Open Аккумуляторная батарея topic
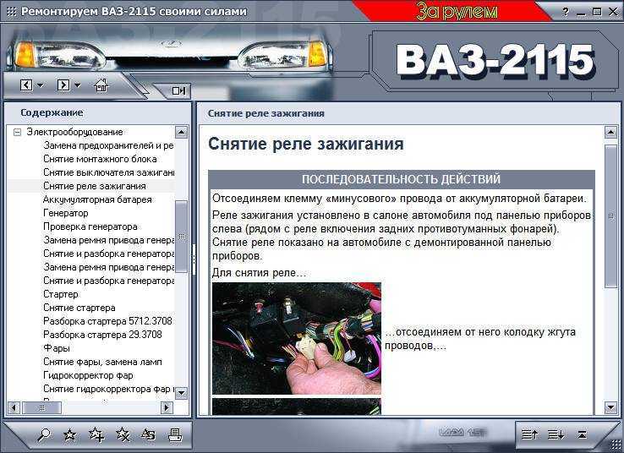The image size is (624, 453). click(x=97, y=199)
